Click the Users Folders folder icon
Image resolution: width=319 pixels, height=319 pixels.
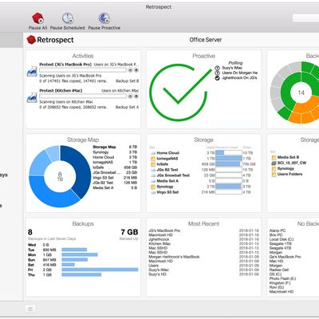(274, 174)
